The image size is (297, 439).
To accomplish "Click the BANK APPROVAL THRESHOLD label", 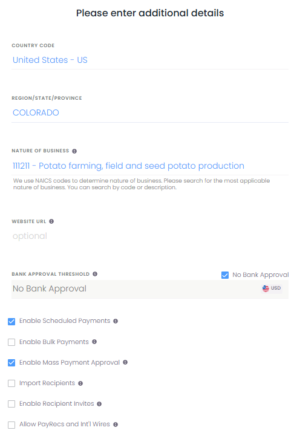I will [51, 274].
